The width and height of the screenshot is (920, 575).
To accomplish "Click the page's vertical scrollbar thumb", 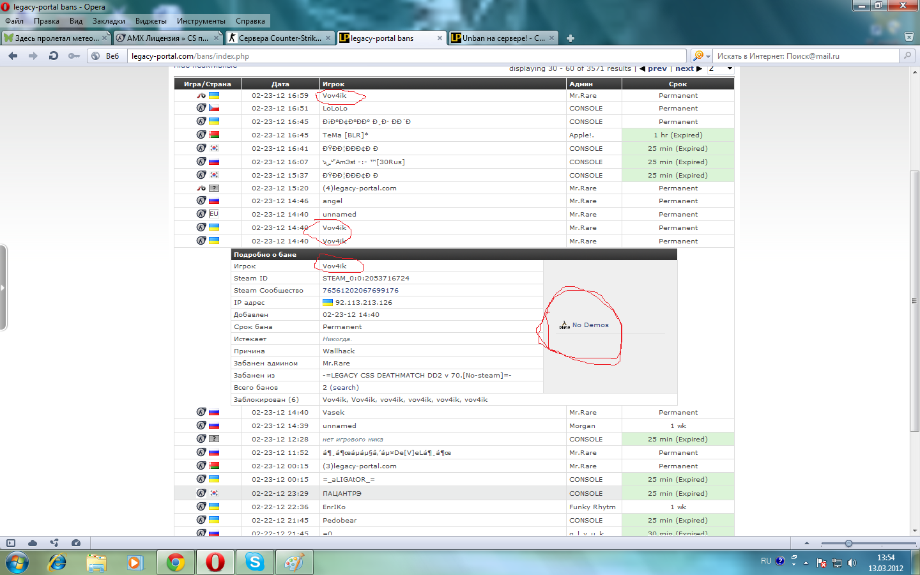I will click(x=914, y=301).
